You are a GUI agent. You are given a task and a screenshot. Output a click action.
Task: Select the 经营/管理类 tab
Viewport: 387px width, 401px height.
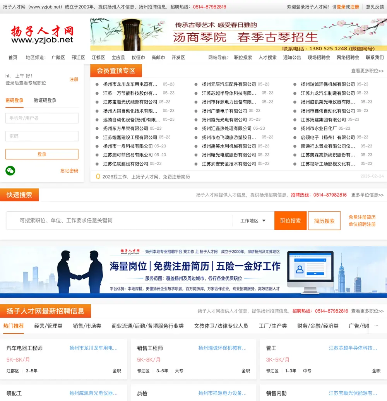[x=48, y=326]
